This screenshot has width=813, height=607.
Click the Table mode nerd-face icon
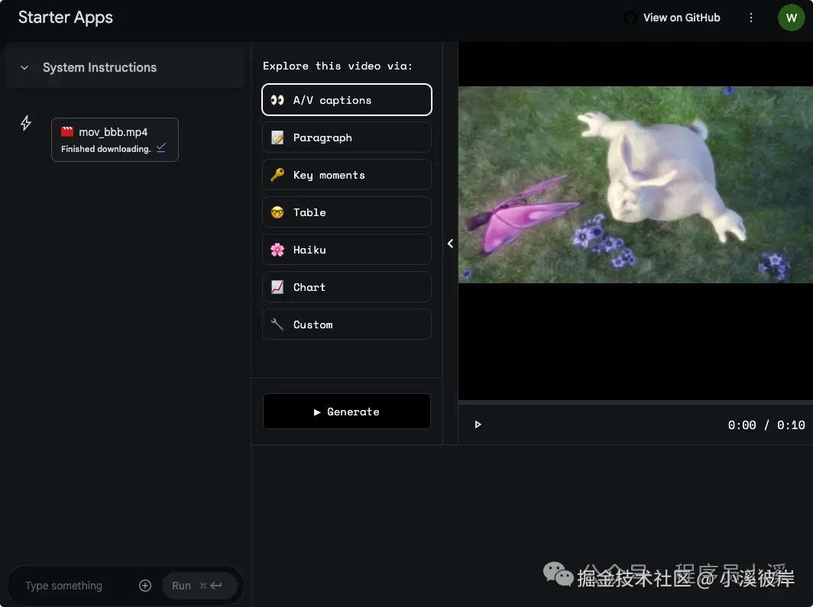click(277, 212)
